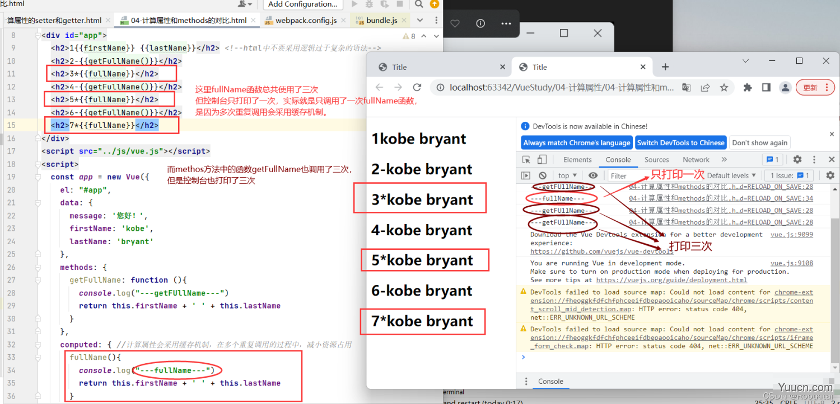Click Always match Chrome's language button
The image size is (840, 404).
[577, 142]
